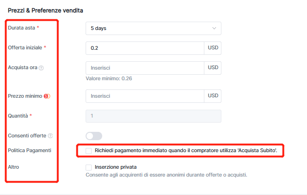Viewport: 307px width, 195px height.
Task: Click the help icon beside Acquista ora
Action: coord(41,68)
